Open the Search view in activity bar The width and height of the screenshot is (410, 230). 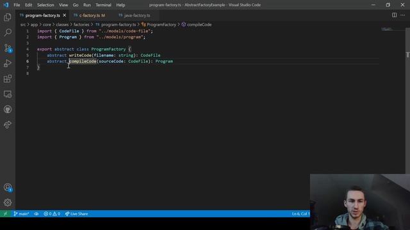pyautogui.click(x=8, y=33)
